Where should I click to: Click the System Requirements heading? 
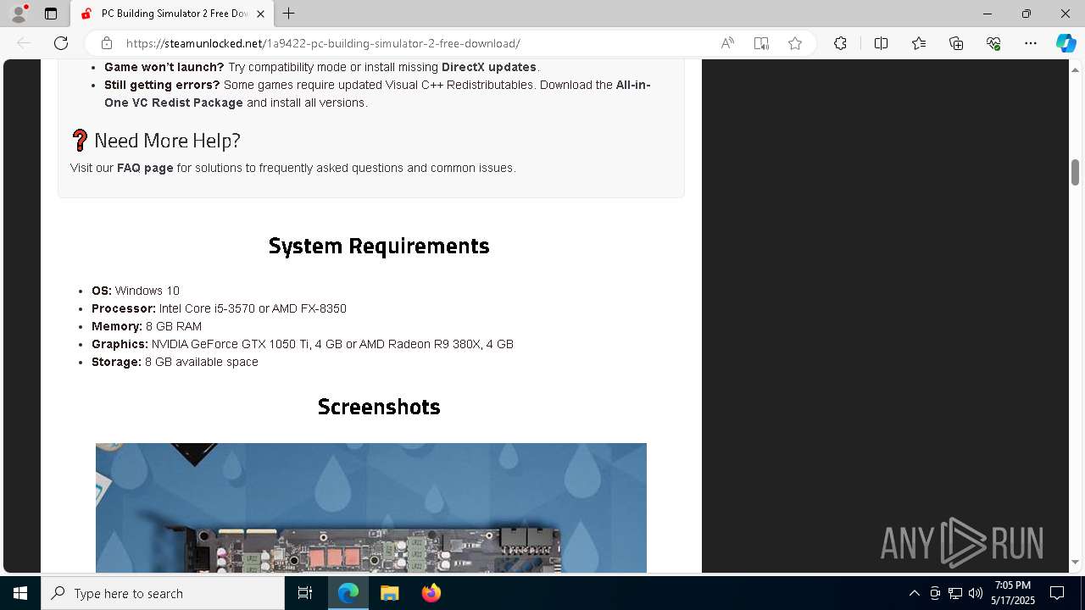point(379,246)
